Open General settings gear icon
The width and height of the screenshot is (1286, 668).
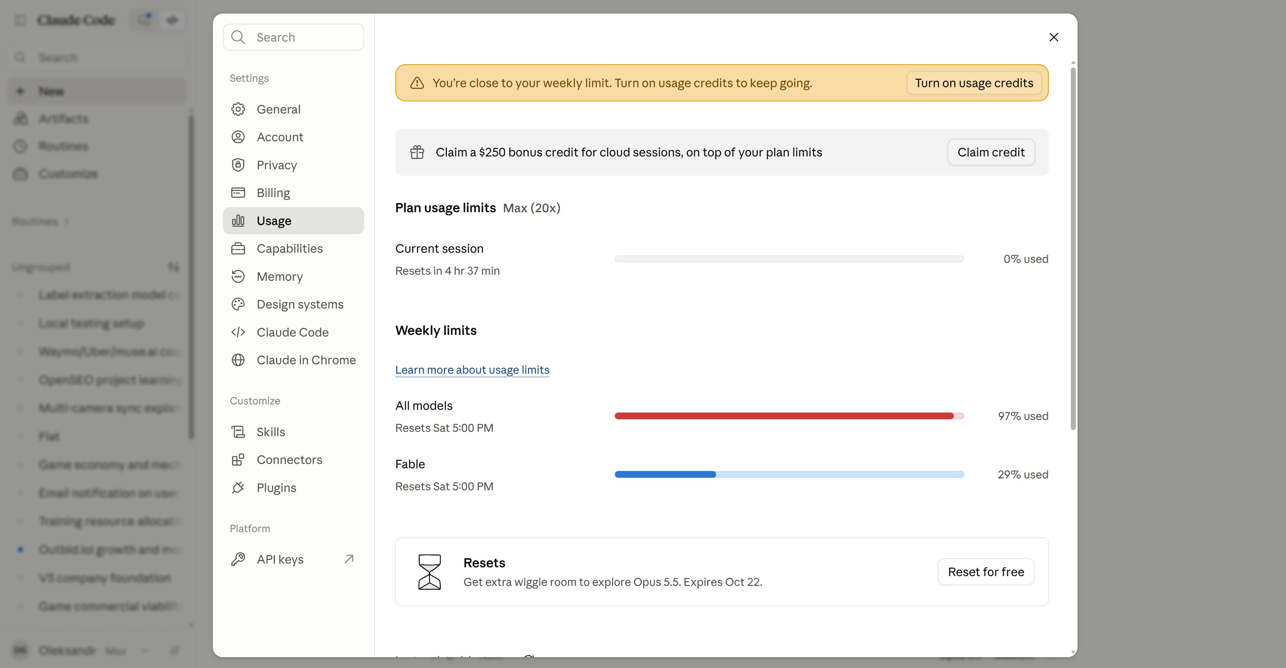coord(238,109)
